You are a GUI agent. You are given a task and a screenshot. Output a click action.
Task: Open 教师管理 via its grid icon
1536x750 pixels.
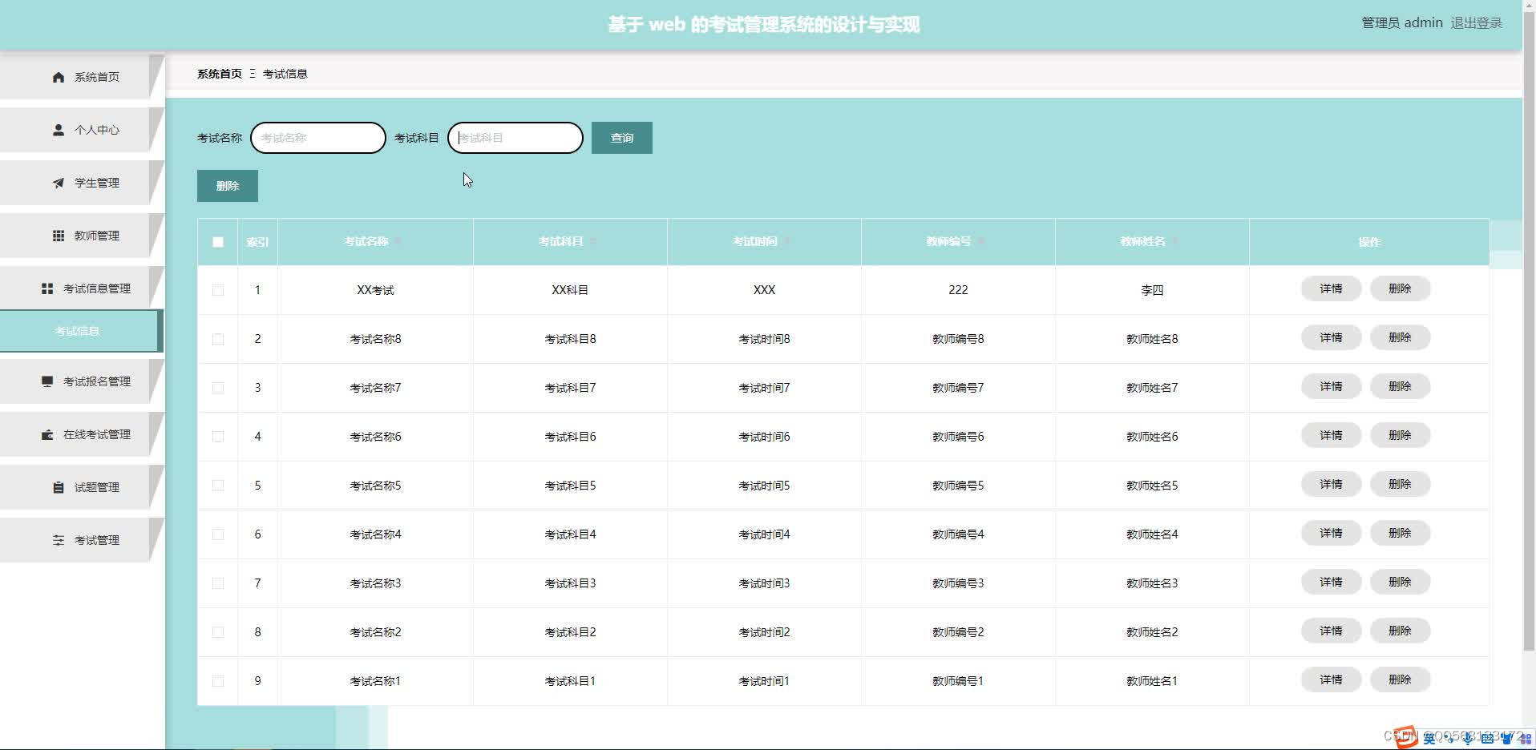58,235
